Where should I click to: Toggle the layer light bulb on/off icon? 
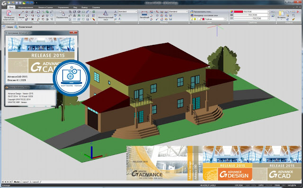coord(192,19)
